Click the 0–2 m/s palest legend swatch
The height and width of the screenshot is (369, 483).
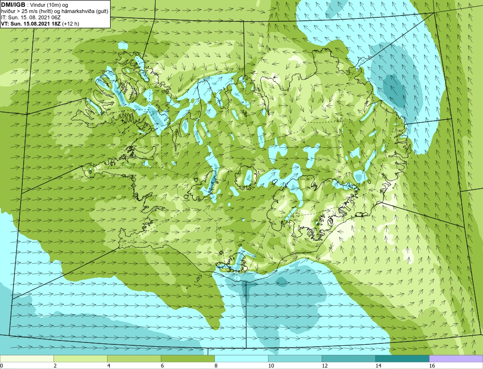(x=27, y=358)
